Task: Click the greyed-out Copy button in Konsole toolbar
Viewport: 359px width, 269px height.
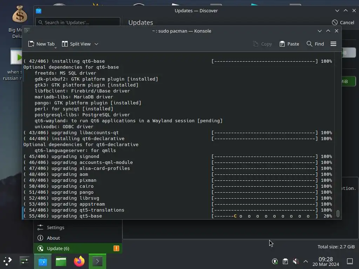Action: (x=262, y=44)
